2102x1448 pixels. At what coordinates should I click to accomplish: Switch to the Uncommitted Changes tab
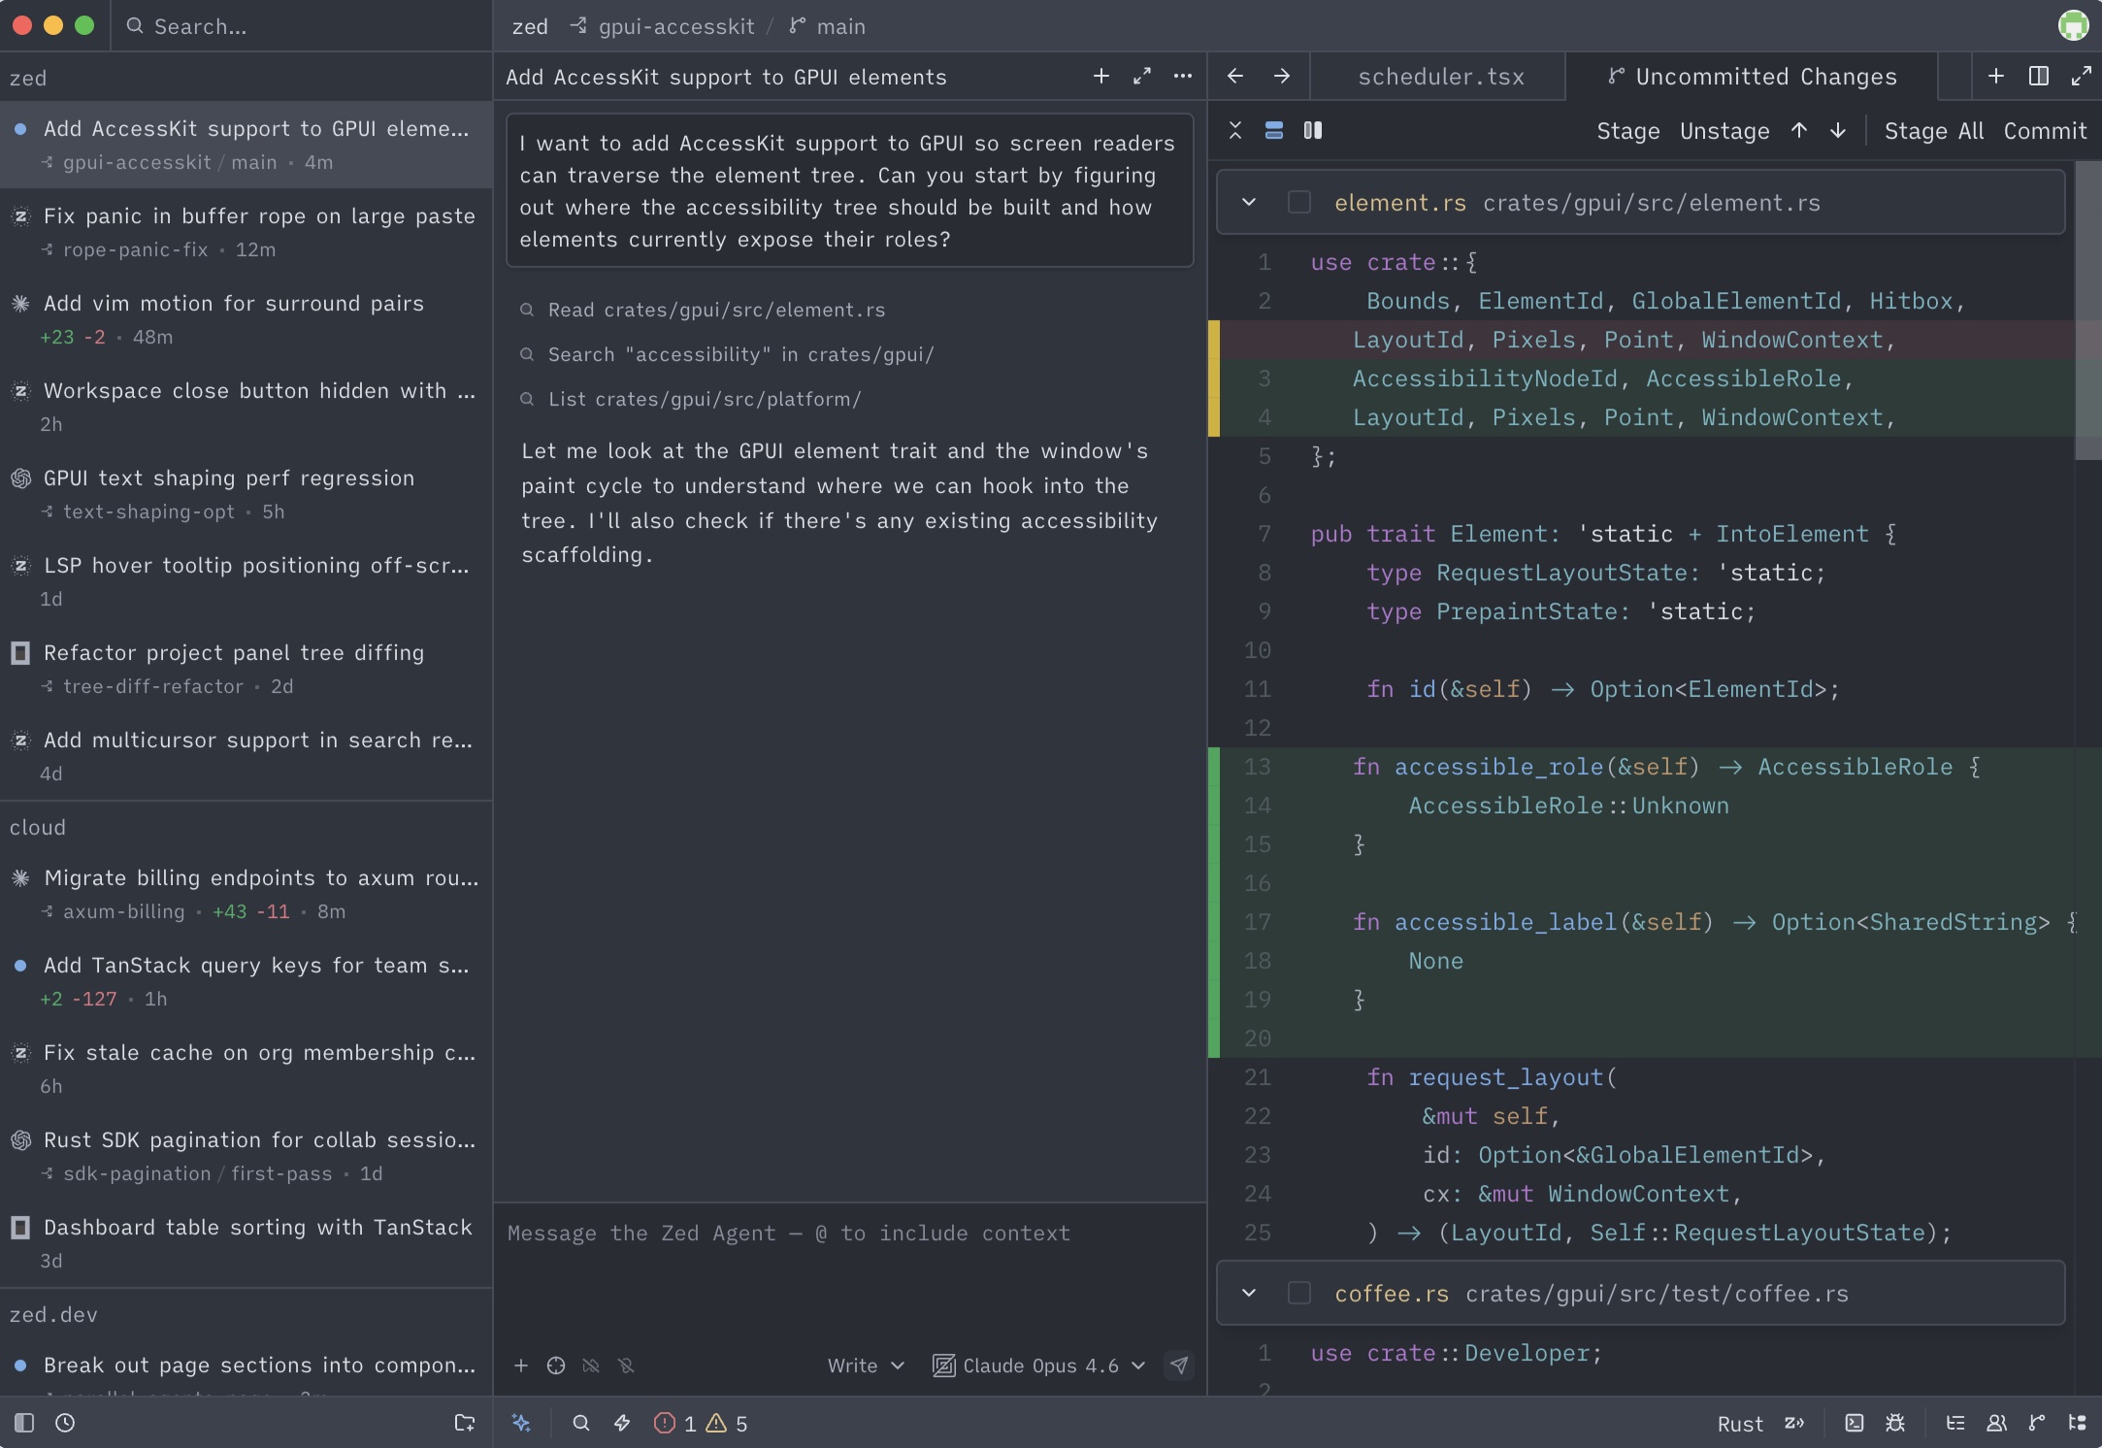[1753, 77]
